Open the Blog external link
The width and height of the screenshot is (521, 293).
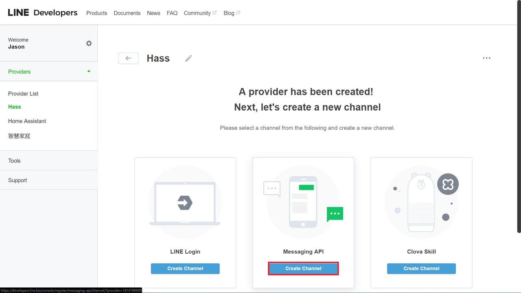(x=232, y=13)
